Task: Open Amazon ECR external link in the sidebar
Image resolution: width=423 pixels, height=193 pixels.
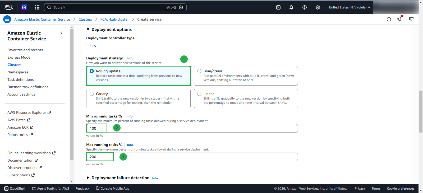Action: click(20, 127)
